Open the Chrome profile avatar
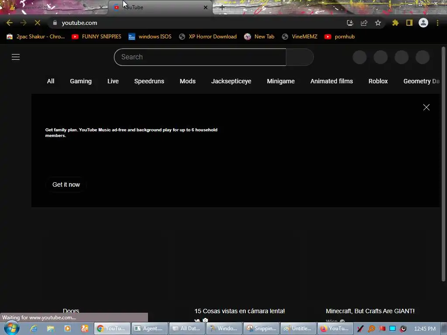 tap(423, 23)
